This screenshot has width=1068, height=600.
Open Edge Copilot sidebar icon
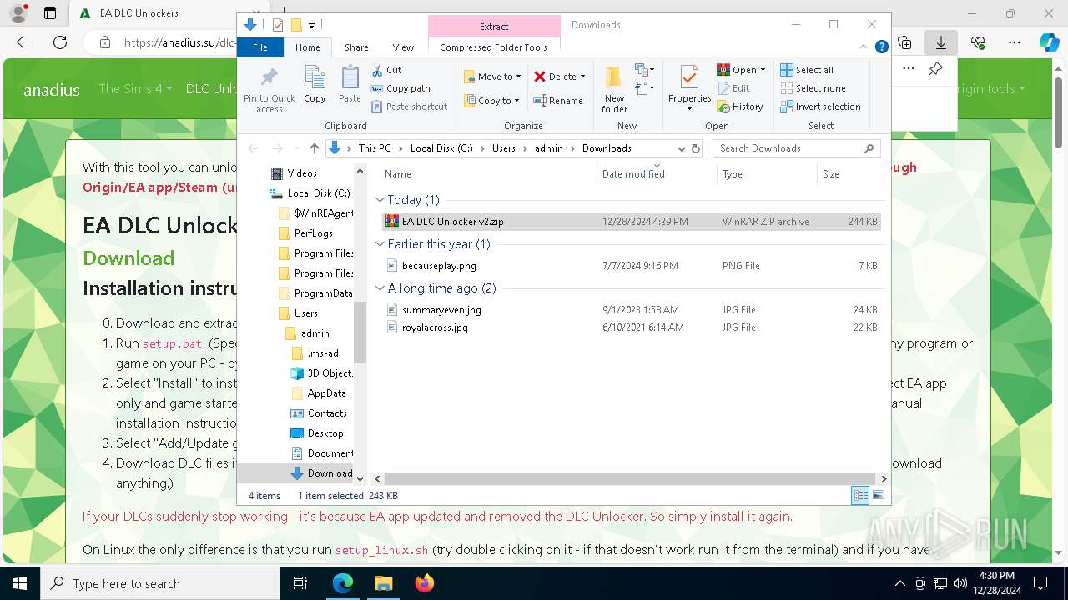point(1049,42)
